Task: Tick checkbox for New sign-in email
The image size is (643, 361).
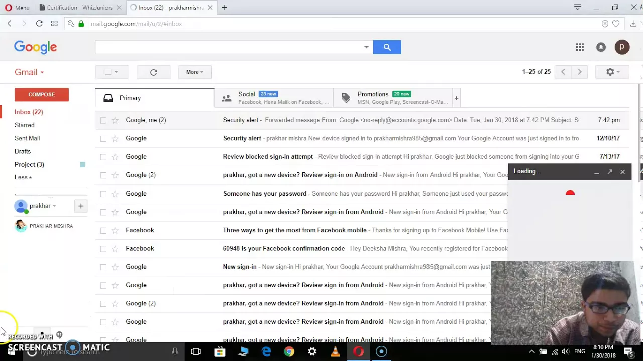Action: (x=103, y=267)
